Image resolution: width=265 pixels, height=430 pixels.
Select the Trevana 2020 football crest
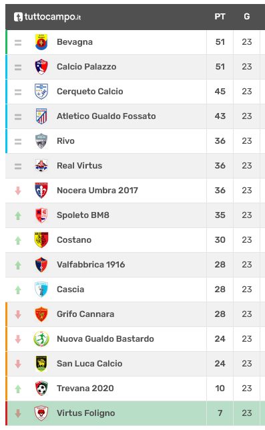click(x=41, y=388)
